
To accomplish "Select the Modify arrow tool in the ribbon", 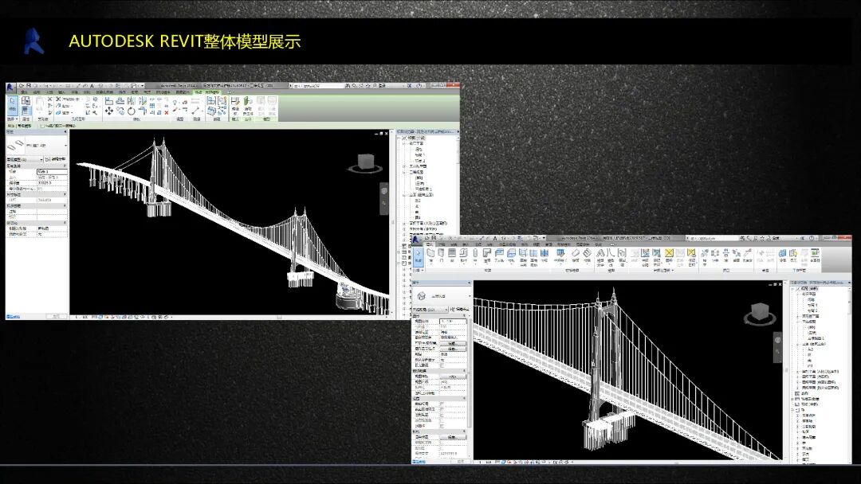I will (14, 101).
